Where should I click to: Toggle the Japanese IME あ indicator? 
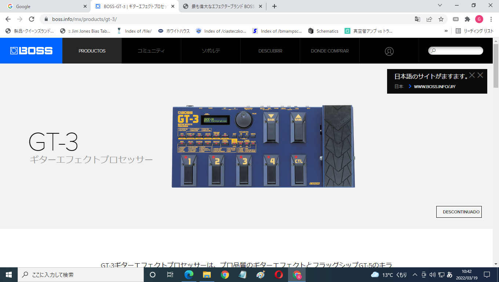(450, 275)
